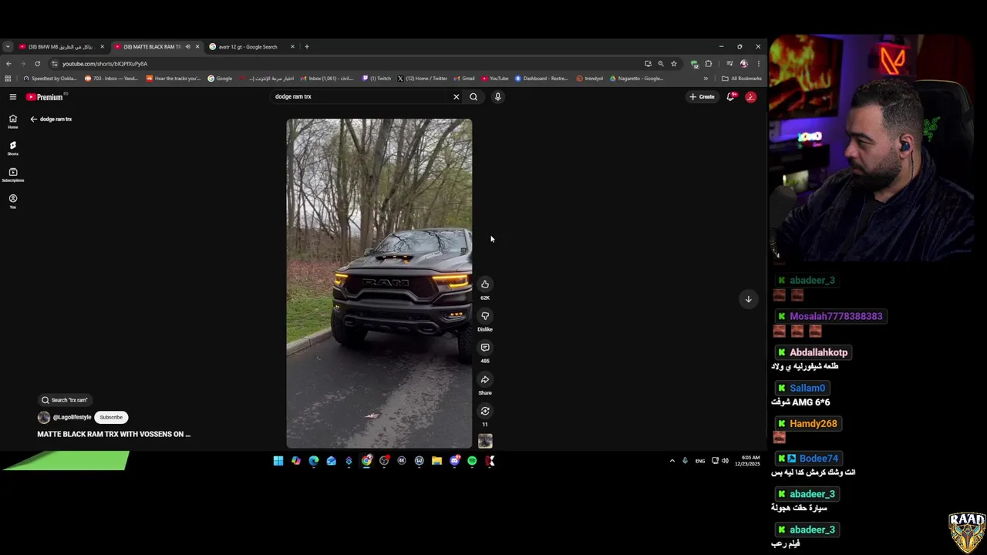Screen dimensions: 987x555
Task: Bookmark this page with the star icon
Action: tap(673, 63)
